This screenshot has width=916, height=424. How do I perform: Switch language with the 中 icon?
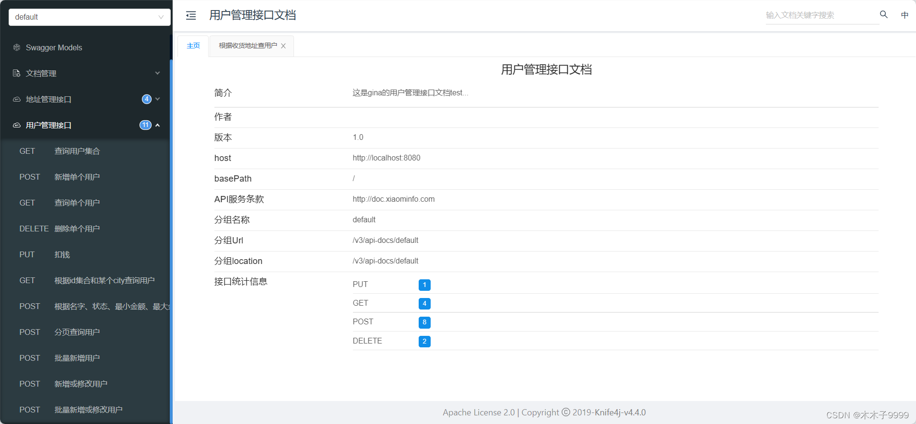(904, 15)
